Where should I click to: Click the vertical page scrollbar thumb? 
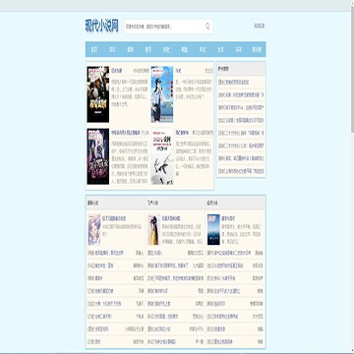[352, 73]
